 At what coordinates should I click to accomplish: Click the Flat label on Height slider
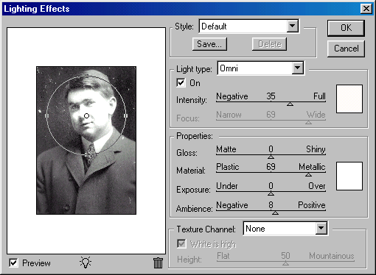coord(223,256)
